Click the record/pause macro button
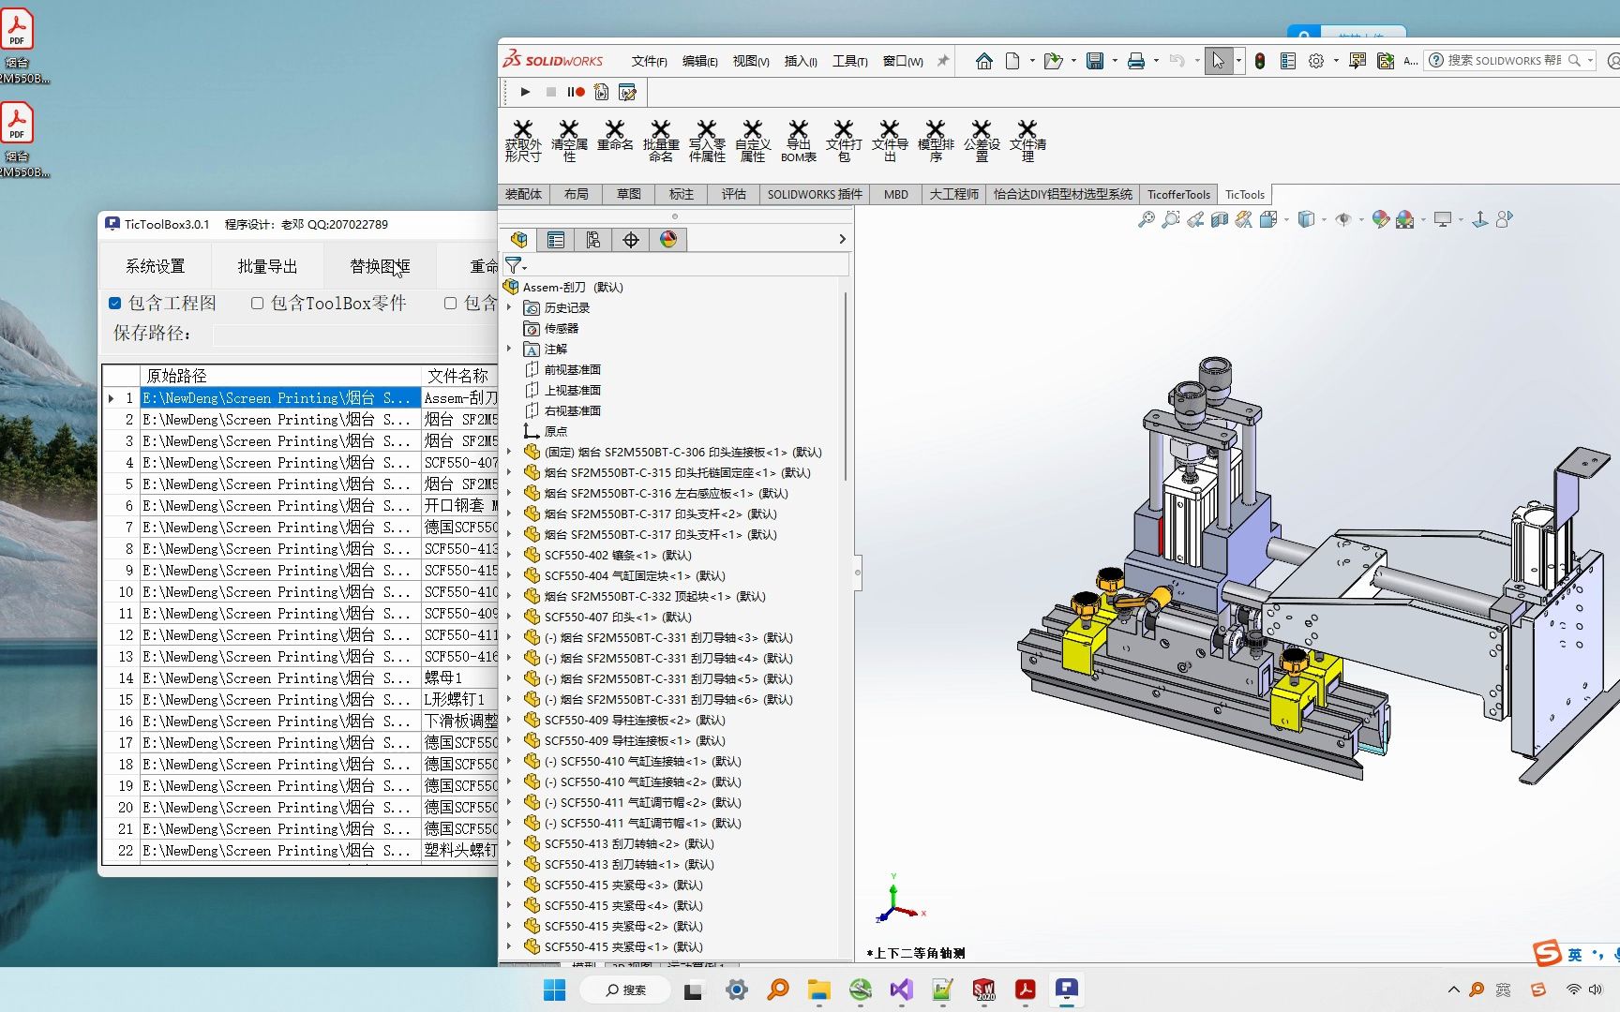 coord(576,92)
